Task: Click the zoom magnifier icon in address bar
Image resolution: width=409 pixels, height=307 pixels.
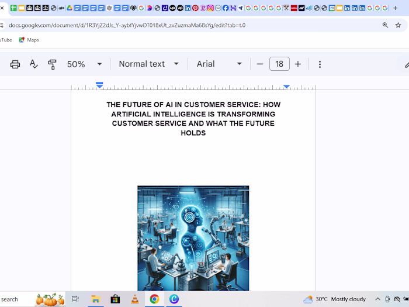Action: tap(385, 25)
